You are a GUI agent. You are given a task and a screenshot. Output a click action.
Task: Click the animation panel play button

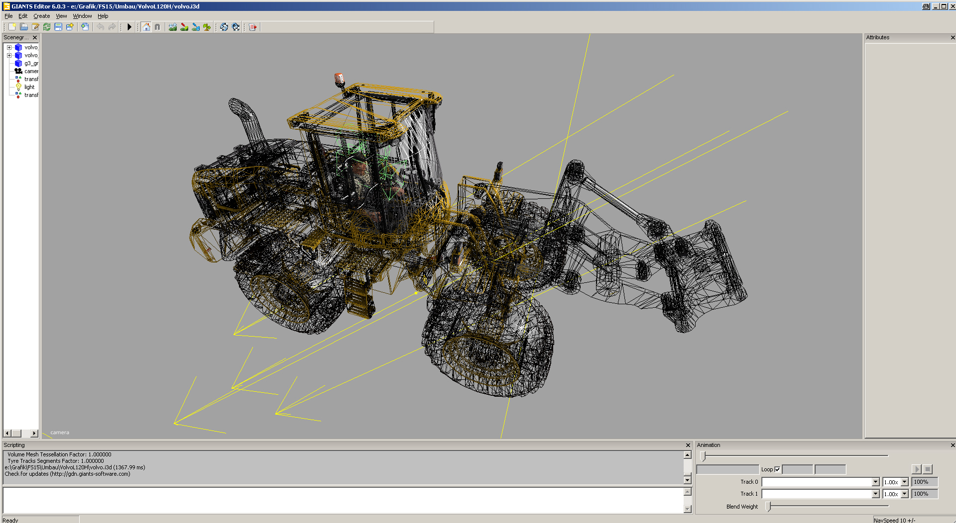click(916, 469)
